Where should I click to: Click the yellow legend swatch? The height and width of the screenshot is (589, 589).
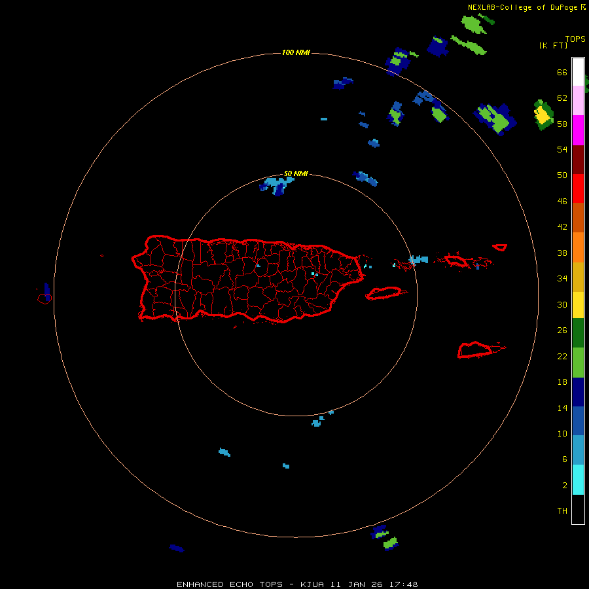pos(578,305)
